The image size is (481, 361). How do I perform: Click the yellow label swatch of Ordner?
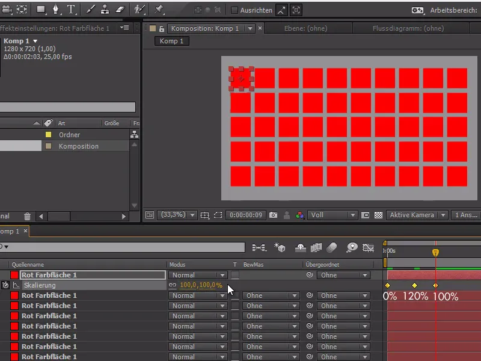tap(49, 134)
